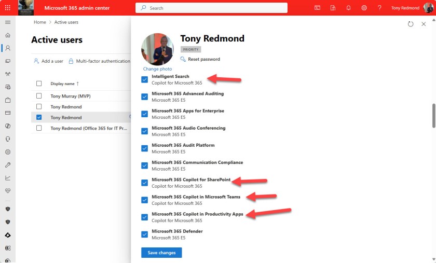The height and width of the screenshot is (263, 436).
Task: Open Tony Murray (MVP) user
Action: pyautogui.click(x=71, y=96)
